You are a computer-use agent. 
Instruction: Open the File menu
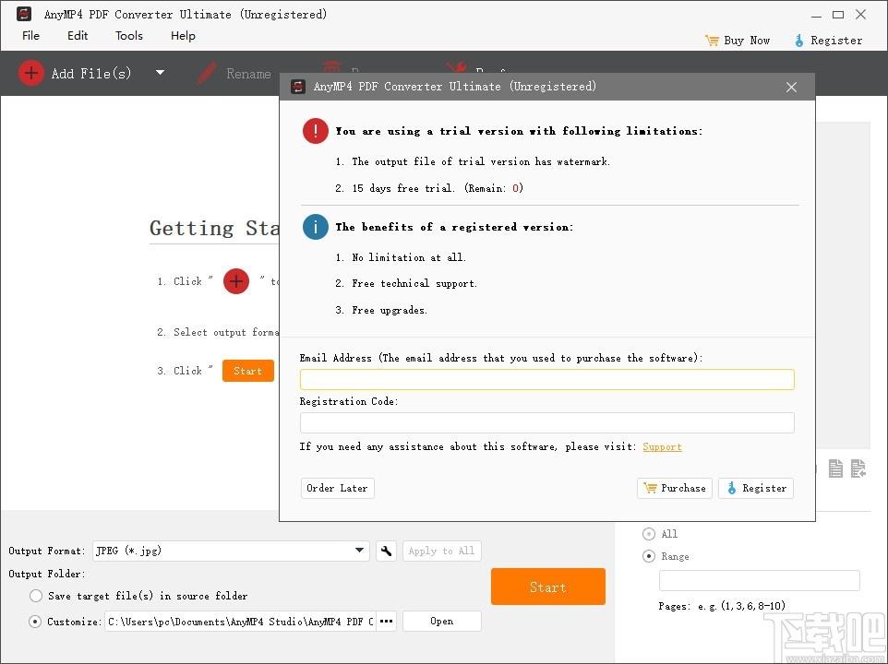tap(30, 36)
